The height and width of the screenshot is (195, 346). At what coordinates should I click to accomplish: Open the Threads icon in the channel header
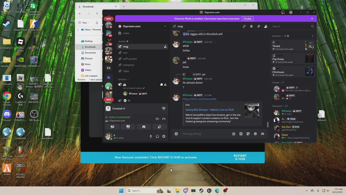click(244, 26)
